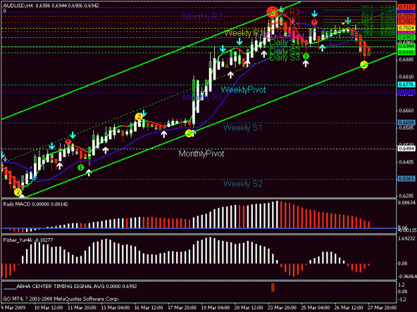Click the white 0.6494 price tag
This screenshot has width=417, height=312.
[x=406, y=148]
